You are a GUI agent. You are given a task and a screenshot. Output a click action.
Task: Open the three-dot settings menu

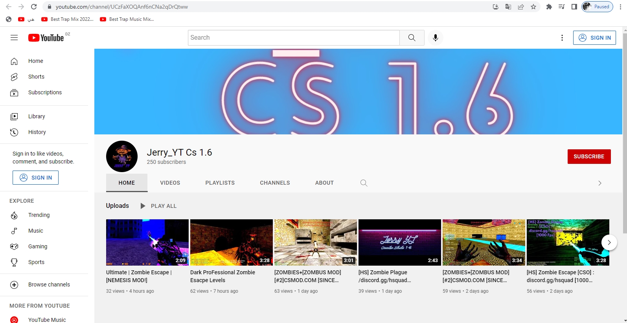point(562,38)
